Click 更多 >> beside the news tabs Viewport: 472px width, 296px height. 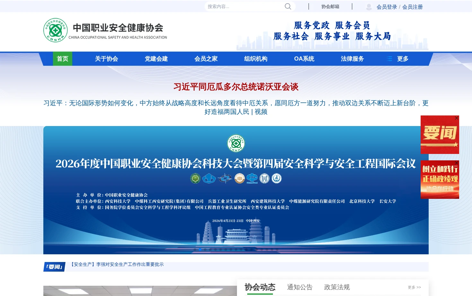pos(415,287)
